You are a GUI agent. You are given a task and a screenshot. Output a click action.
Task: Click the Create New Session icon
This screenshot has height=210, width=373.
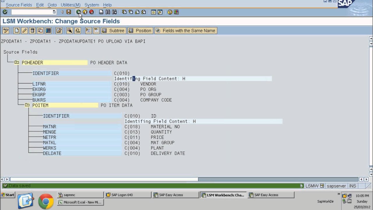click(153, 12)
